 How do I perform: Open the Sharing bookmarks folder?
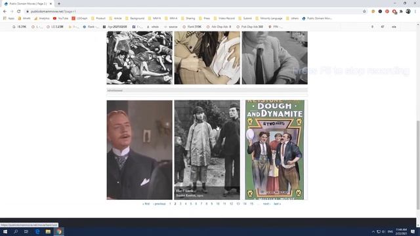point(188,18)
